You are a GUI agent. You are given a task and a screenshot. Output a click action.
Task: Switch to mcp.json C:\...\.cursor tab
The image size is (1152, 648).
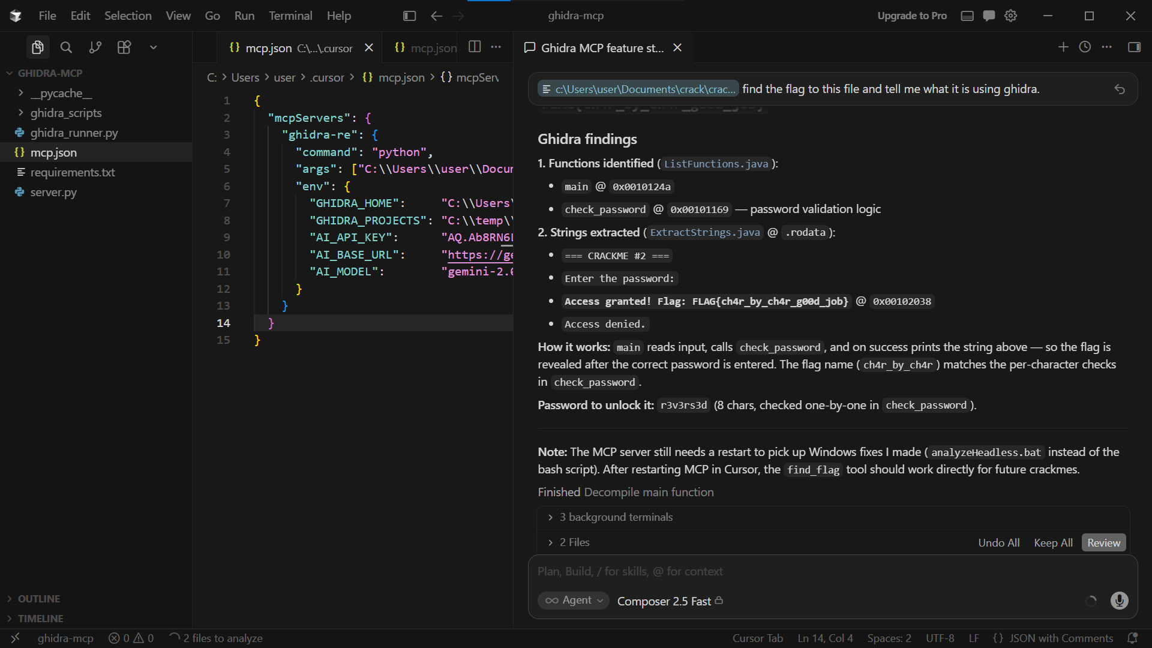(292, 48)
